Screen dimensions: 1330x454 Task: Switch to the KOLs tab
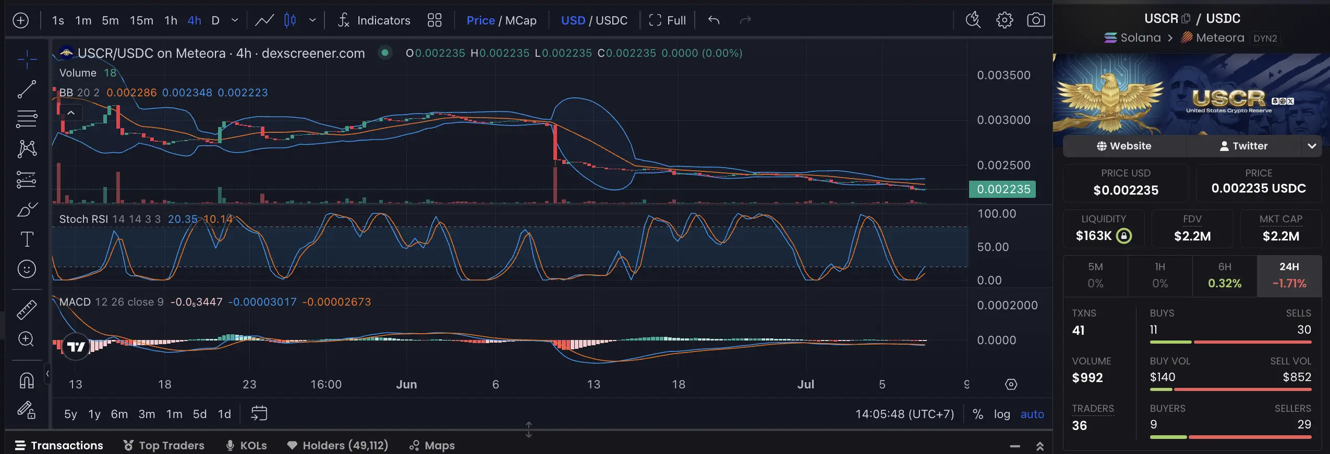click(x=246, y=445)
